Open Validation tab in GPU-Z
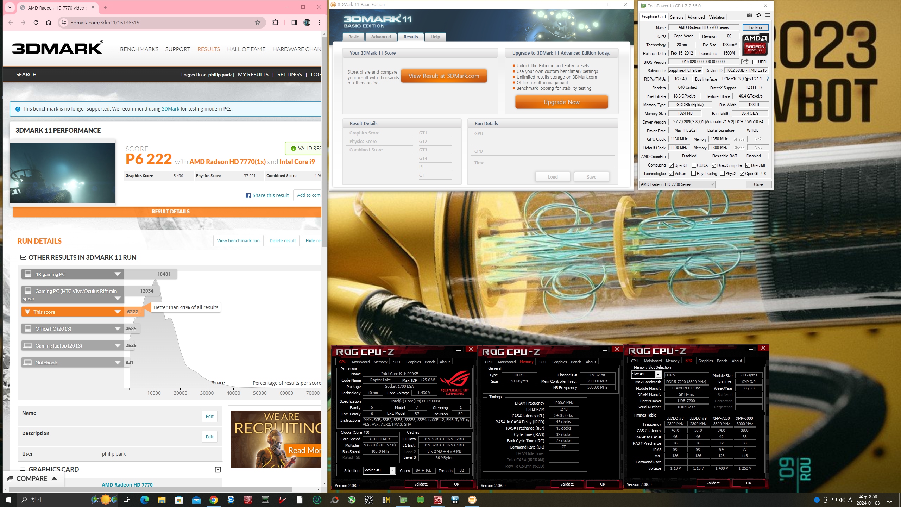 point(717,17)
